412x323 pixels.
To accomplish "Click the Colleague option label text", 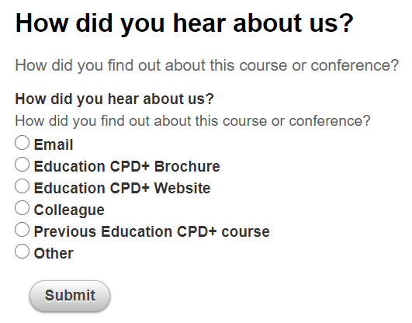I will (69, 210).
